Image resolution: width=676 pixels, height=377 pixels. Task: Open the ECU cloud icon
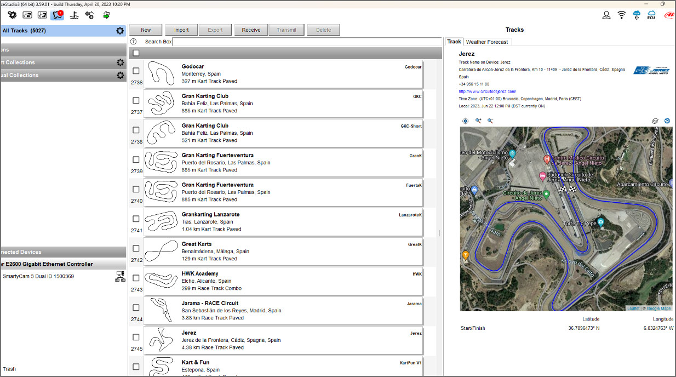[651, 15]
